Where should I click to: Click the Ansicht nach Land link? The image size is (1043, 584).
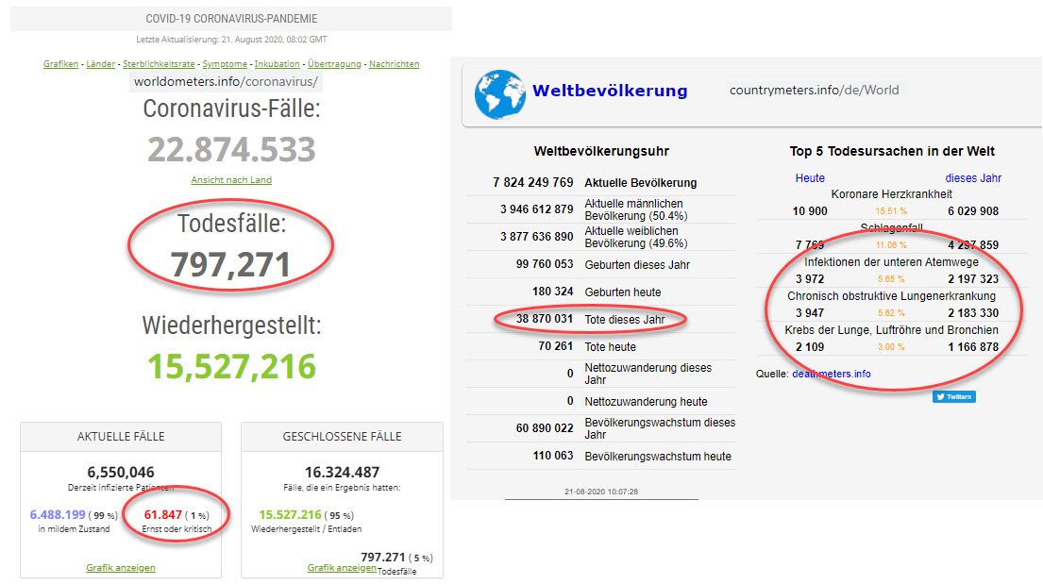click(231, 179)
